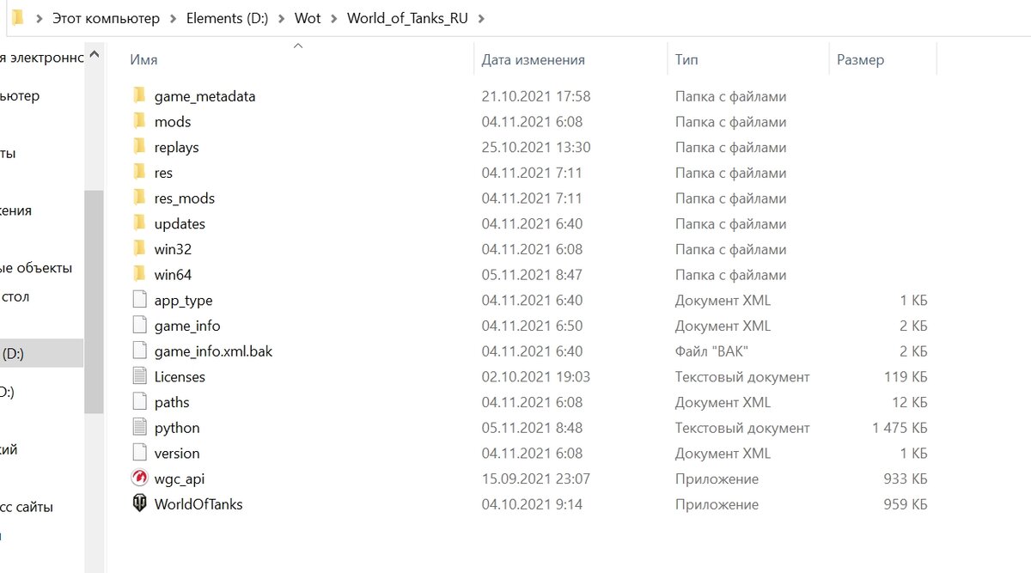Navigate to Этот компьютер via breadcrumb
1031x573 pixels.
click(x=104, y=17)
